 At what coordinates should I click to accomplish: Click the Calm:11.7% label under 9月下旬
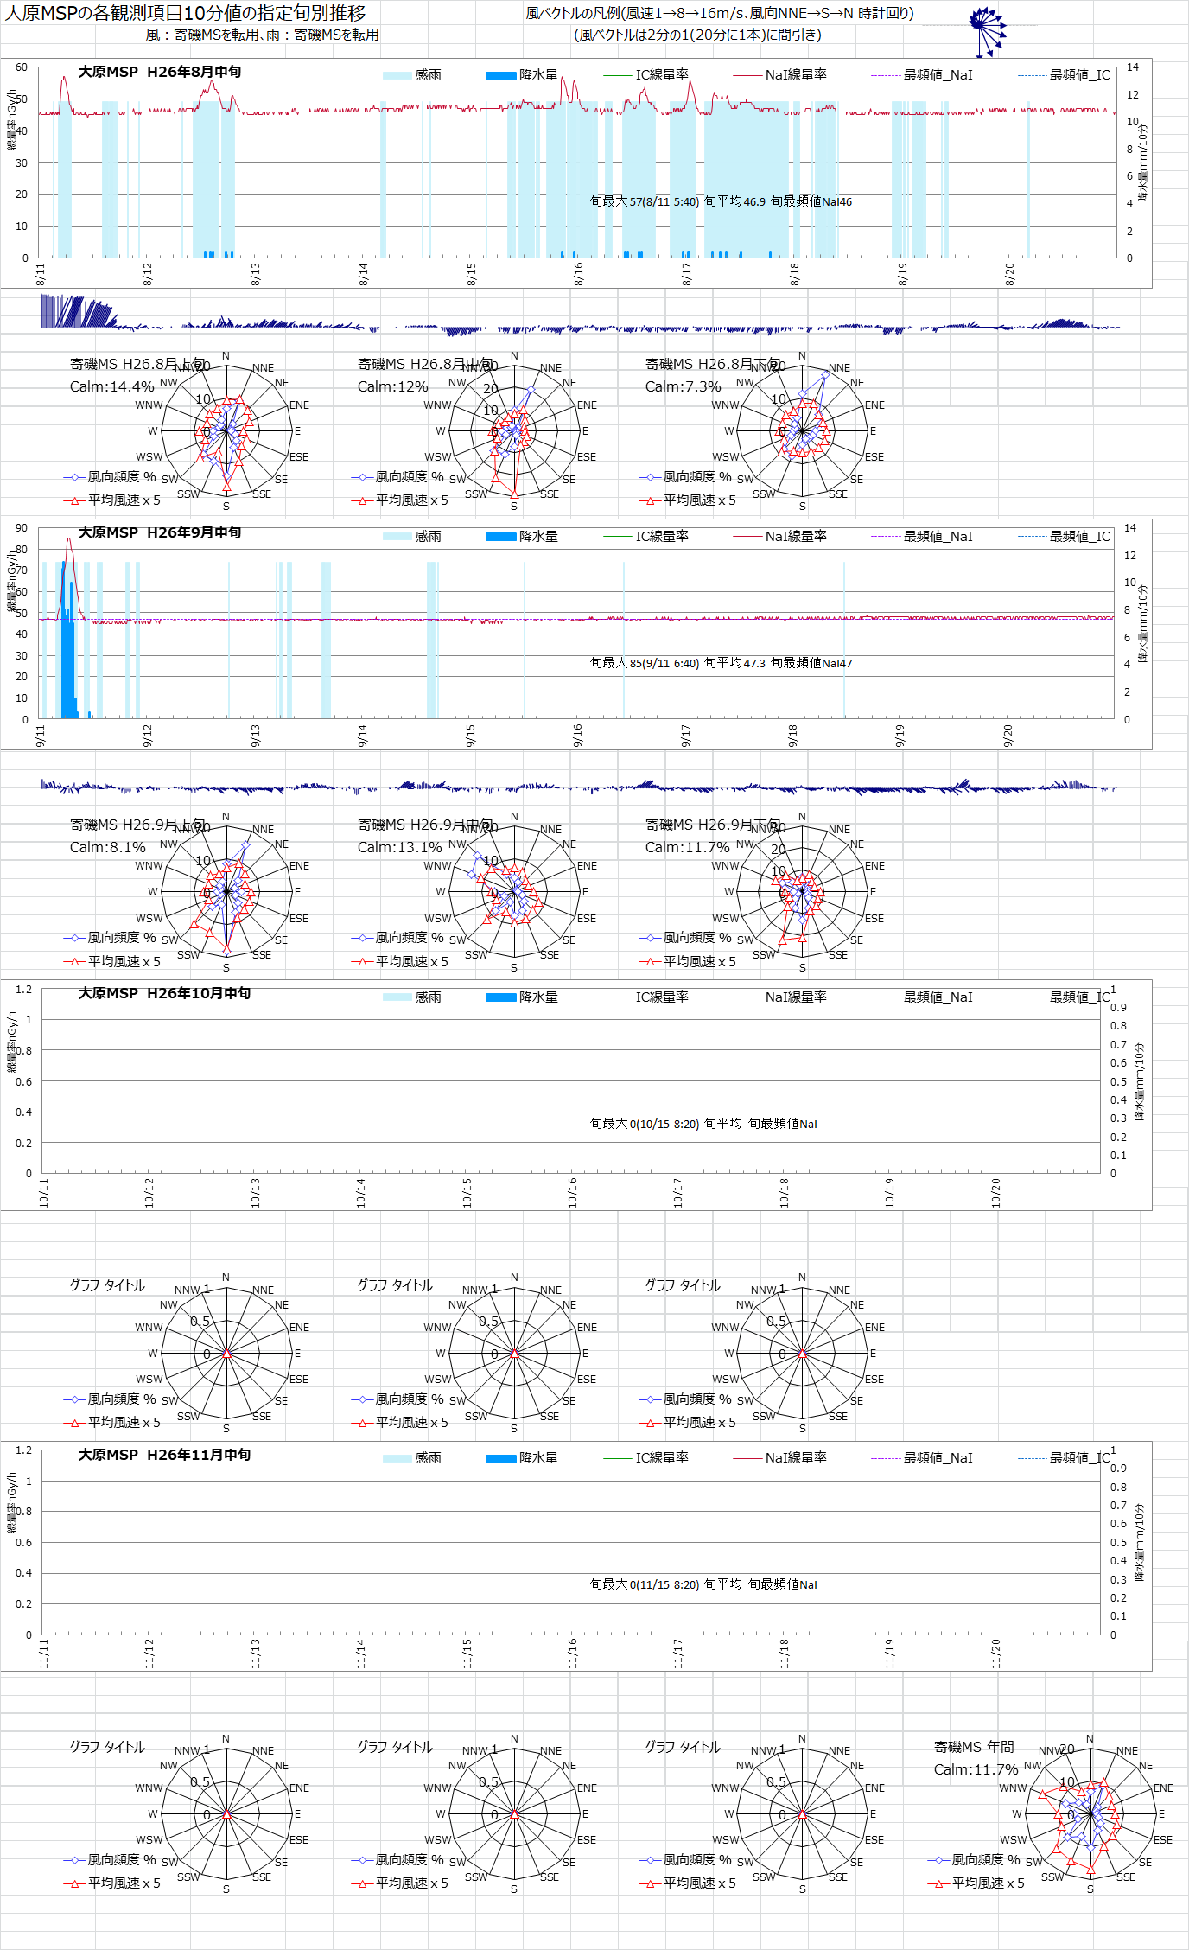[687, 848]
